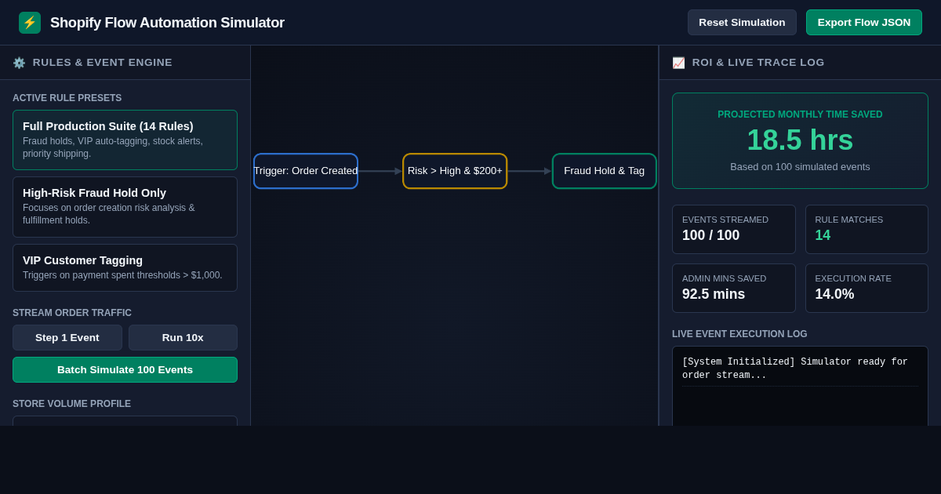The width and height of the screenshot is (941, 494).
Task: Select the Risk > High & $200+ condition node
Action: (x=455, y=171)
